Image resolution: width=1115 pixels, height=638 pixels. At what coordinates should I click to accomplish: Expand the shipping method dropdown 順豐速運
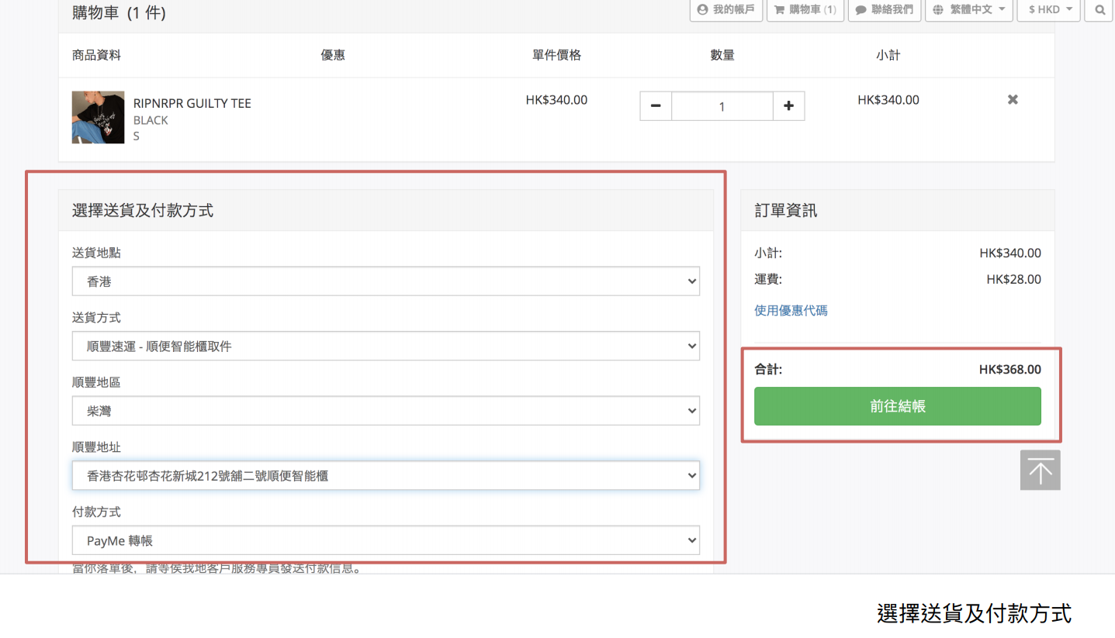pos(386,347)
